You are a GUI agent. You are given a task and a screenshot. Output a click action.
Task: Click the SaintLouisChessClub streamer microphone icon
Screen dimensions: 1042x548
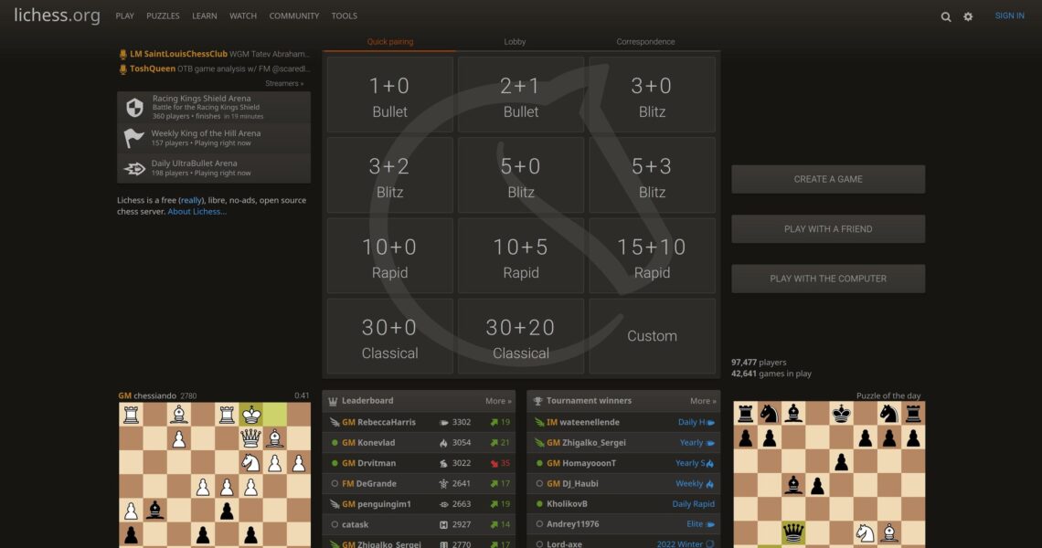click(x=123, y=55)
